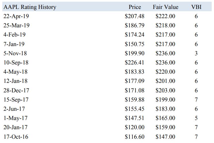Click the $220.00 fair value cell
Viewport: 214px width, 143px height.
pyautogui.click(x=165, y=72)
